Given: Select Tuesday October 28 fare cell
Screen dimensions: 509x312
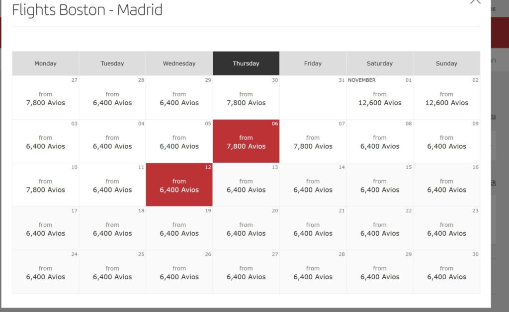Looking at the screenshot, I should pos(112,98).
